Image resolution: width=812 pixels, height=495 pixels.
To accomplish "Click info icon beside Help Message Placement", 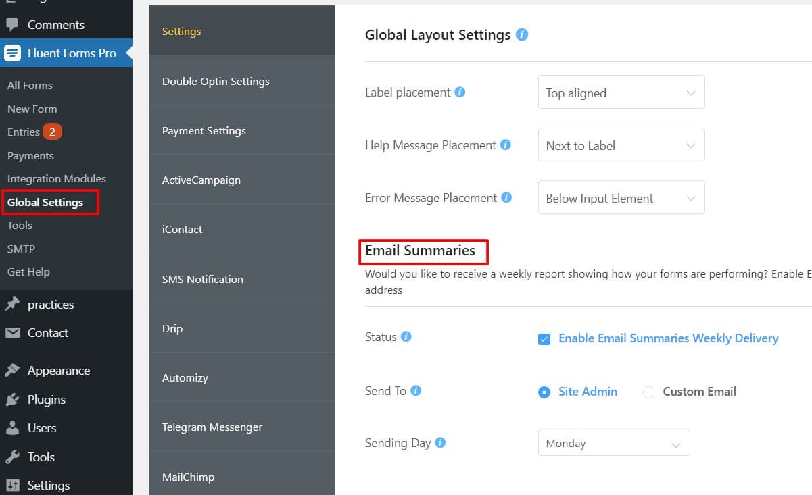I will pyautogui.click(x=505, y=145).
